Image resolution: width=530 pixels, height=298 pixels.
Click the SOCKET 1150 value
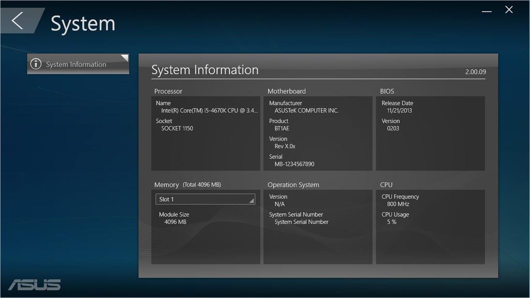[177, 128]
